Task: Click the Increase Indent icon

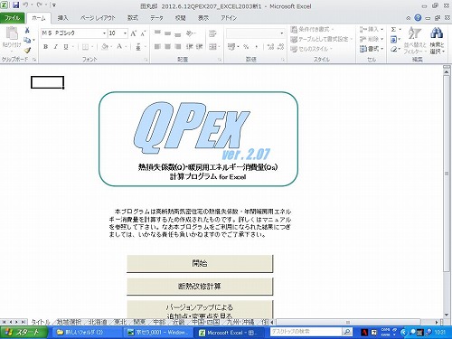Action: [x=199, y=46]
